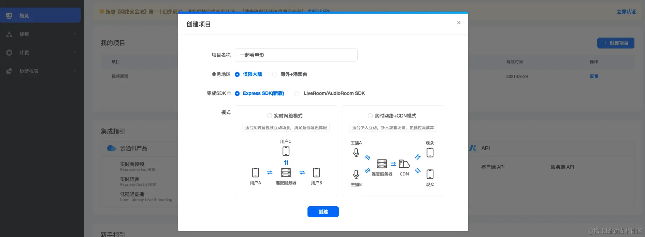Click the 连麦服务器 icon in 实时网络模式 card
Image resolution: width=645 pixels, height=237 pixels.
pyautogui.click(x=286, y=172)
